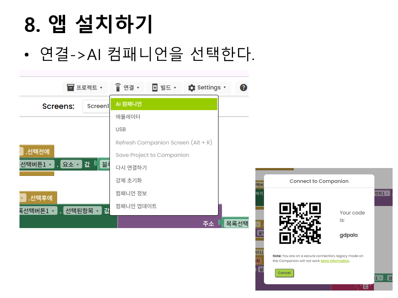Click the 프로젝트 archive box icon
The image size is (398, 298).
[70, 88]
